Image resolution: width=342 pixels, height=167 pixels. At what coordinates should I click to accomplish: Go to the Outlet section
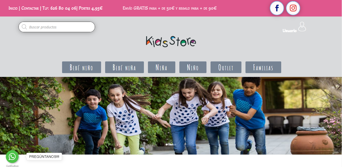point(226,67)
